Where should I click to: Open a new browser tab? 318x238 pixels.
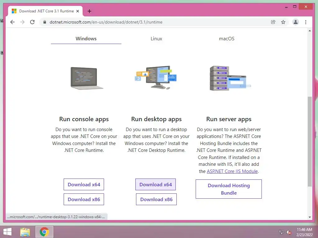point(89,11)
